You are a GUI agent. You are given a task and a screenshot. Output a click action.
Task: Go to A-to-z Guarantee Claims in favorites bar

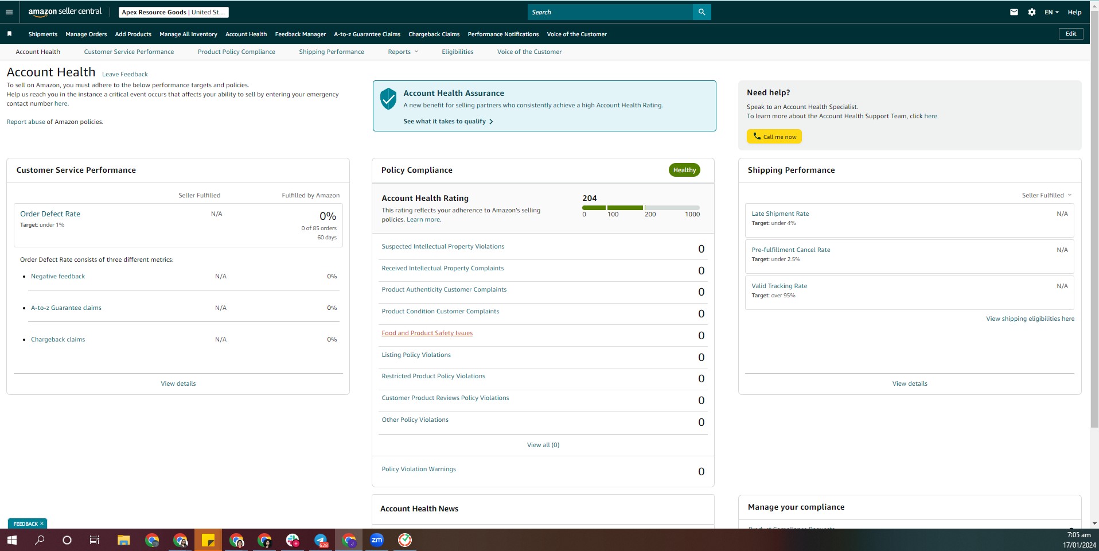[367, 34]
